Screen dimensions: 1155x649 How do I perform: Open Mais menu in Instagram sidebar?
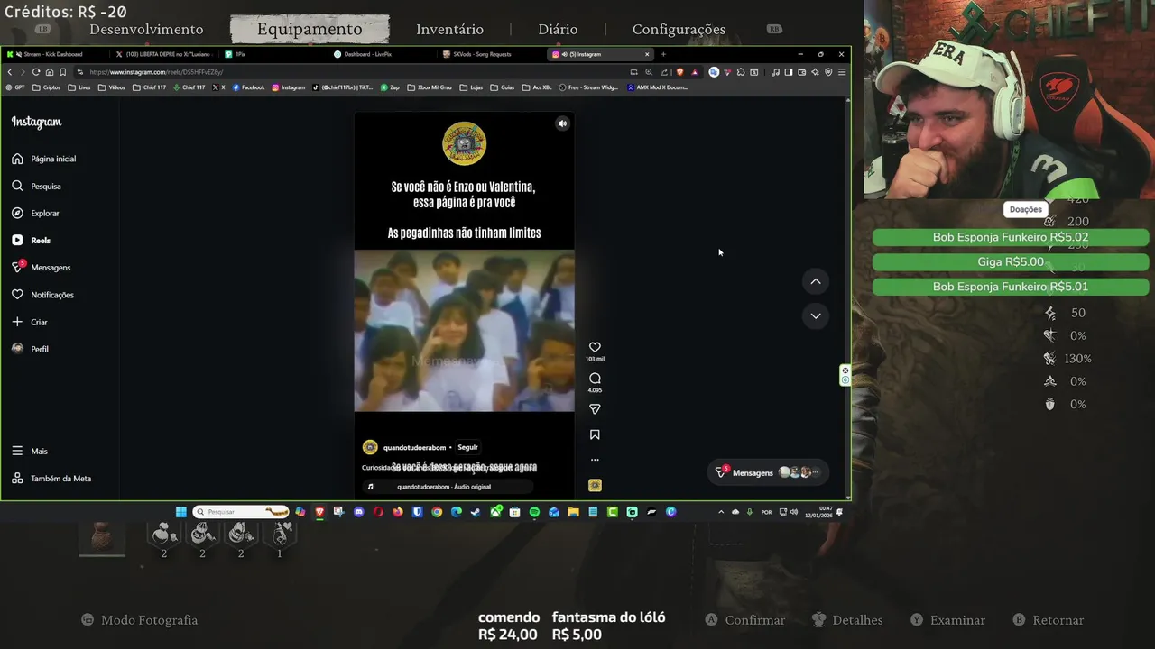click(29, 451)
